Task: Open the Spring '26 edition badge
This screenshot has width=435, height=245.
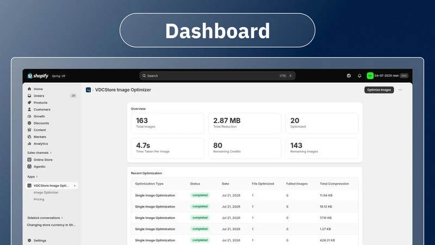Action: [x=58, y=76]
